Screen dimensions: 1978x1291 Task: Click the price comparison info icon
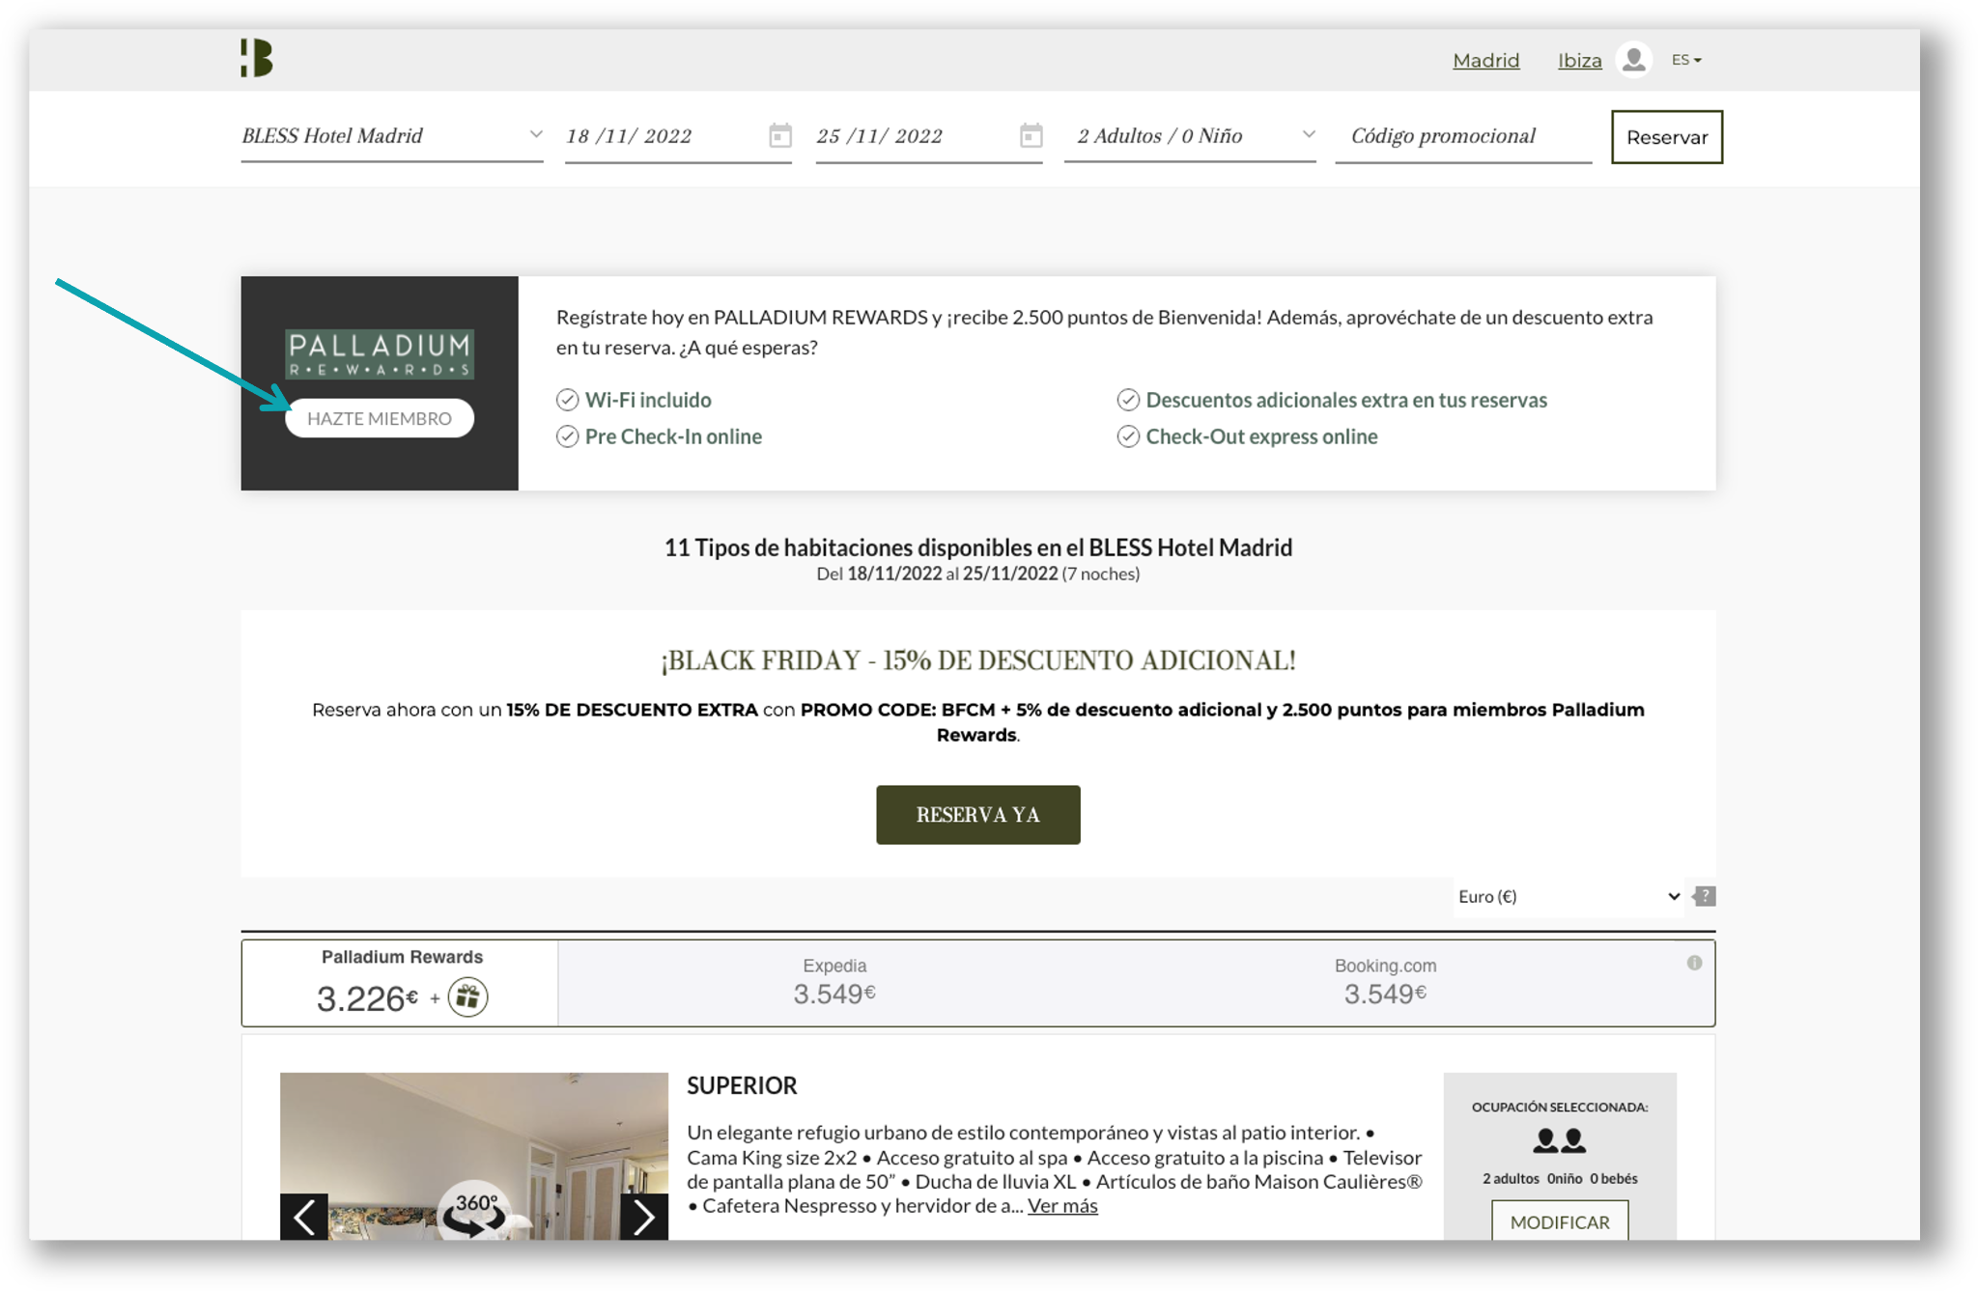coord(1694,963)
